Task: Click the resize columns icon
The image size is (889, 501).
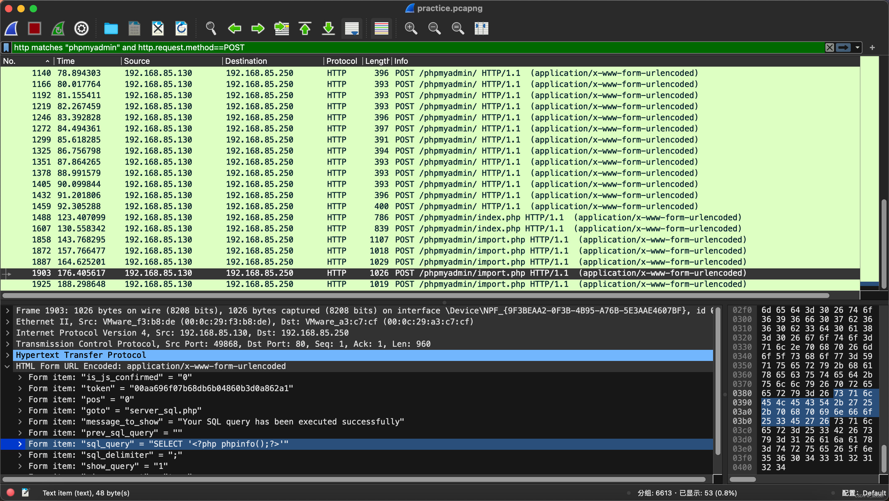Action: [481, 28]
